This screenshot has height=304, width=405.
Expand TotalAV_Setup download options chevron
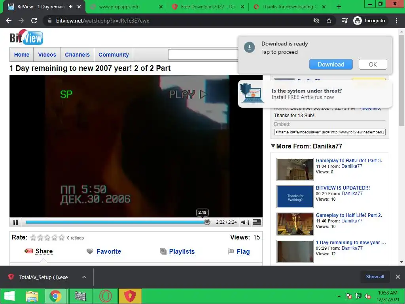pos(84,277)
